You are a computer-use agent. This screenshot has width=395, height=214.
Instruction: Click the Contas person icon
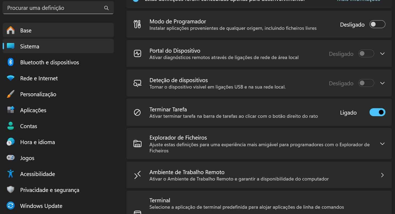click(11, 126)
